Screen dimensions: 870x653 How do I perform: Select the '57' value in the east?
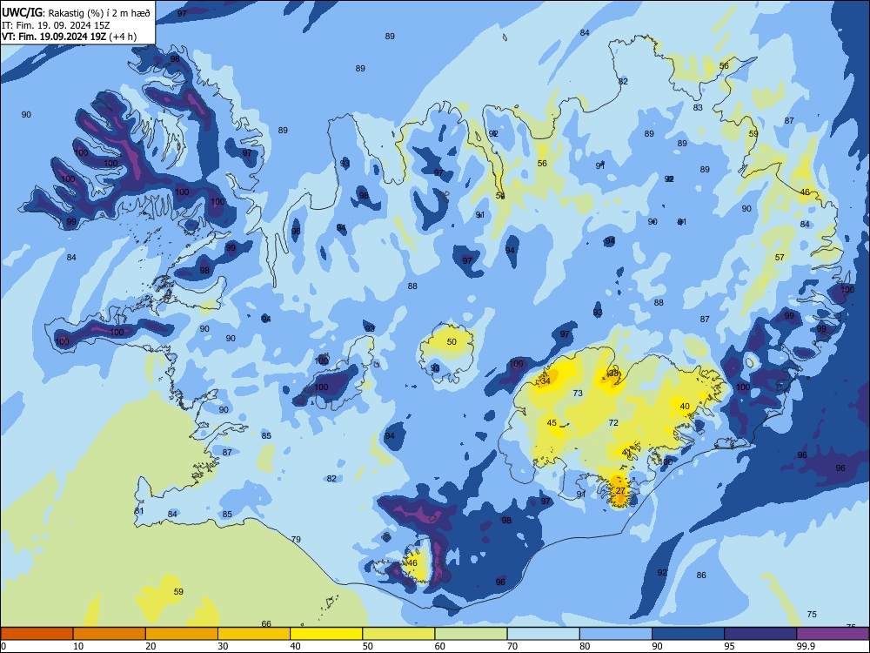780,257
